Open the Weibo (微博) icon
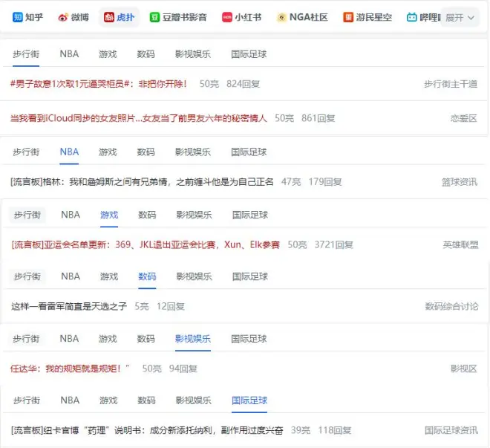 pyautogui.click(x=63, y=17)
